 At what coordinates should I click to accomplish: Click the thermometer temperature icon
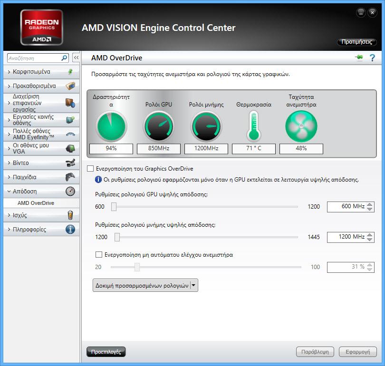pos(254,126)
